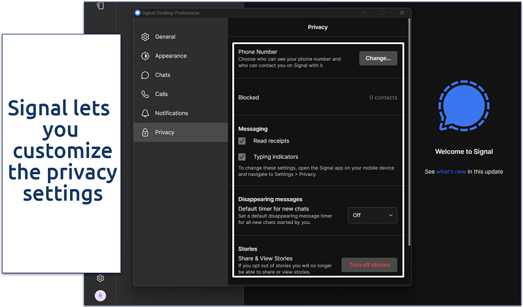
Task: Click the Appearance icon in preferences sidebar
Action: pyautogui.click(x=145, y=56)
